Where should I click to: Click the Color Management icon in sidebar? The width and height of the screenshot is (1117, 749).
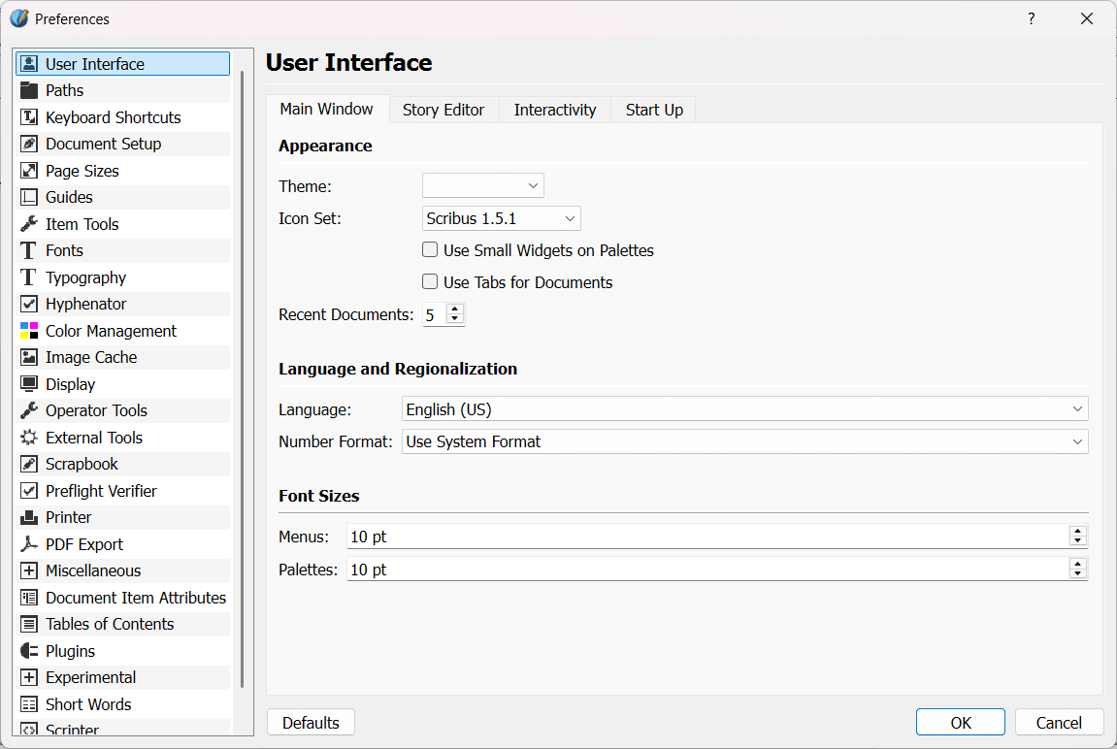29,331
